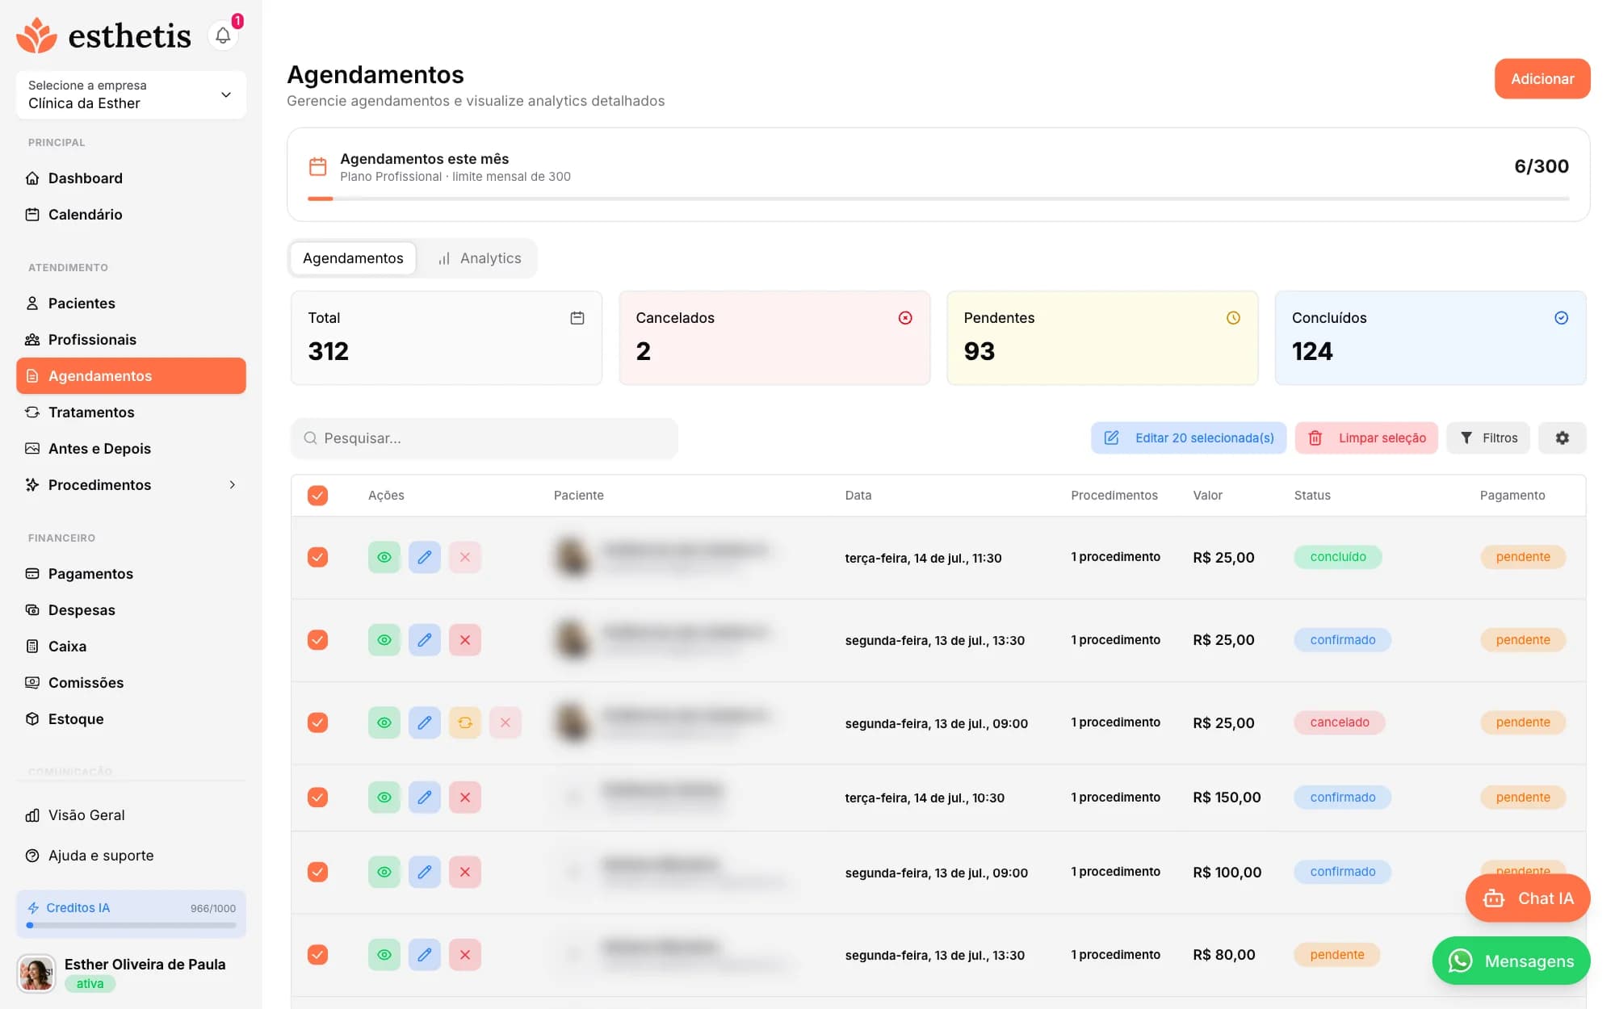The image size is (1615, 1009).
Task: Open WhatsApp Mensagens button
Action: [1511, 961]
